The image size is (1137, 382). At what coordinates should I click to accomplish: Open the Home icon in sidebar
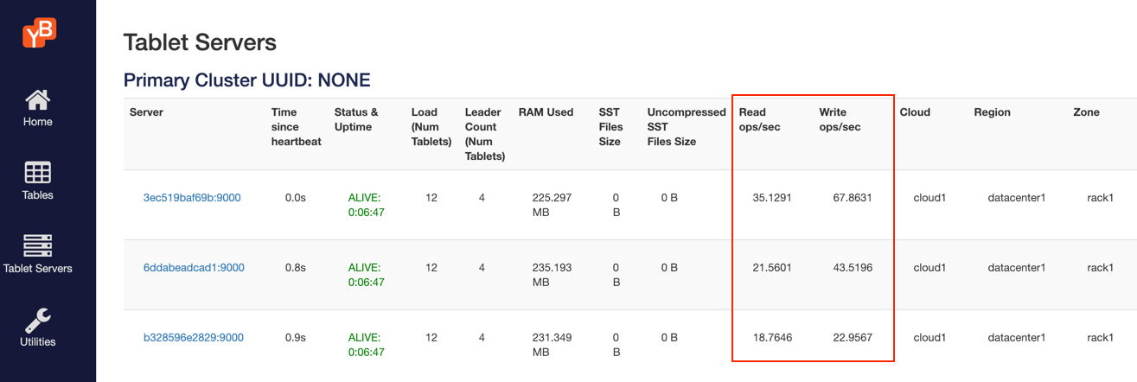(x=38, y=99)
